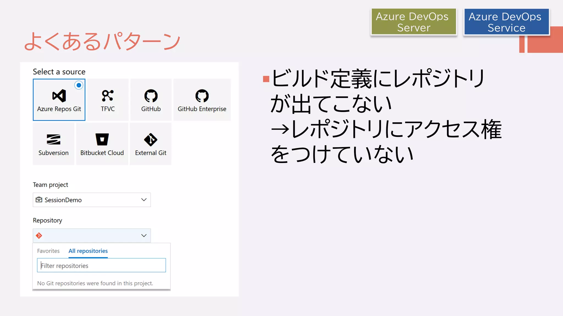Select the Azure Repos Git source icon
This screenshot has height=316, width=563.
59,96
